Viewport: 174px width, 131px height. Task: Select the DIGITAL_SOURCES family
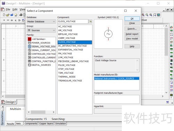(x=41, y=65)
